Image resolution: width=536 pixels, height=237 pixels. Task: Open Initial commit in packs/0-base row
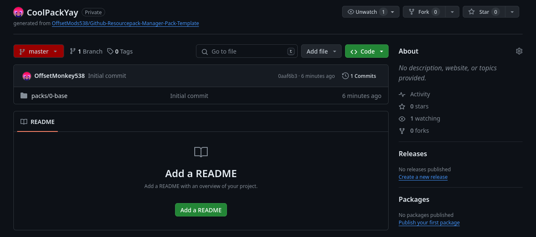click(x=189, y=95)
